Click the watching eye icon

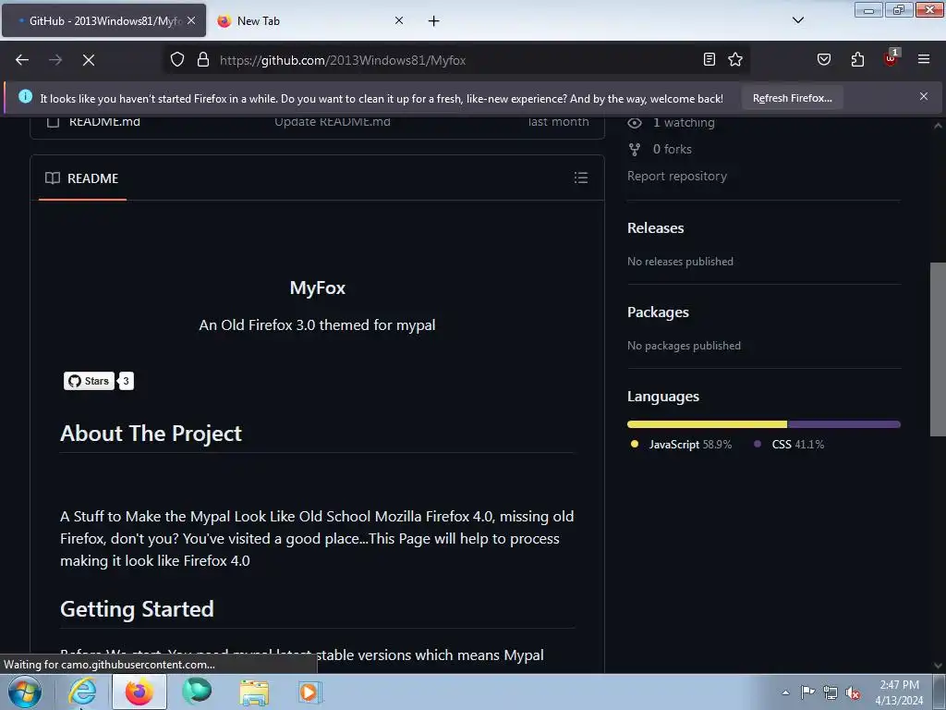[x=635, y=123]
